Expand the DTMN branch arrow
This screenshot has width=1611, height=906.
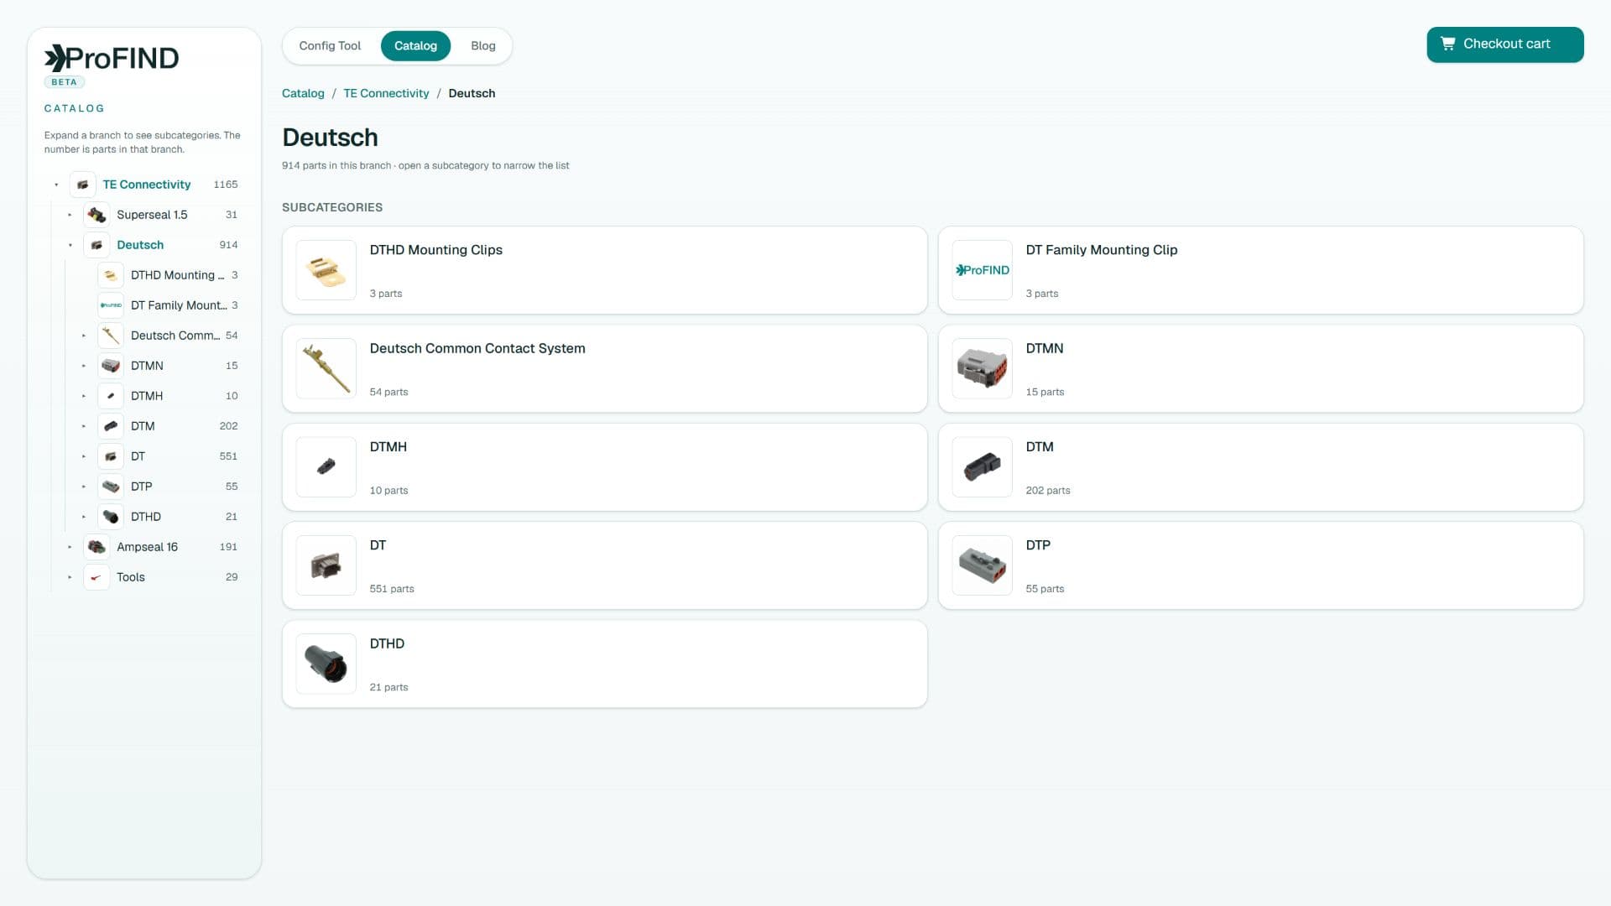point(84,366)
